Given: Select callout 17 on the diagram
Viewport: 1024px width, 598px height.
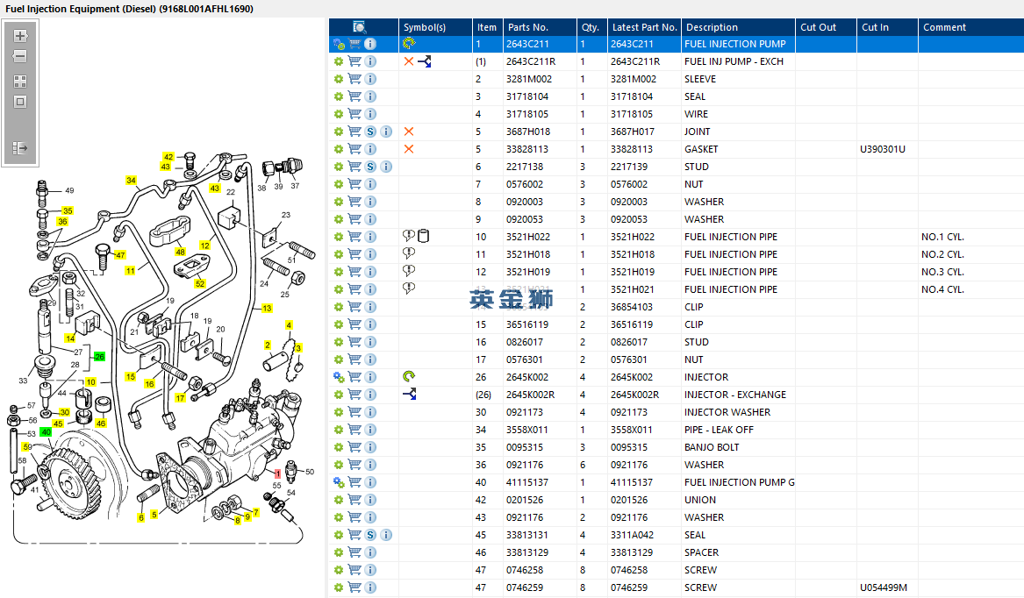Looking at the screenshot, I should (x=180, y=397).
